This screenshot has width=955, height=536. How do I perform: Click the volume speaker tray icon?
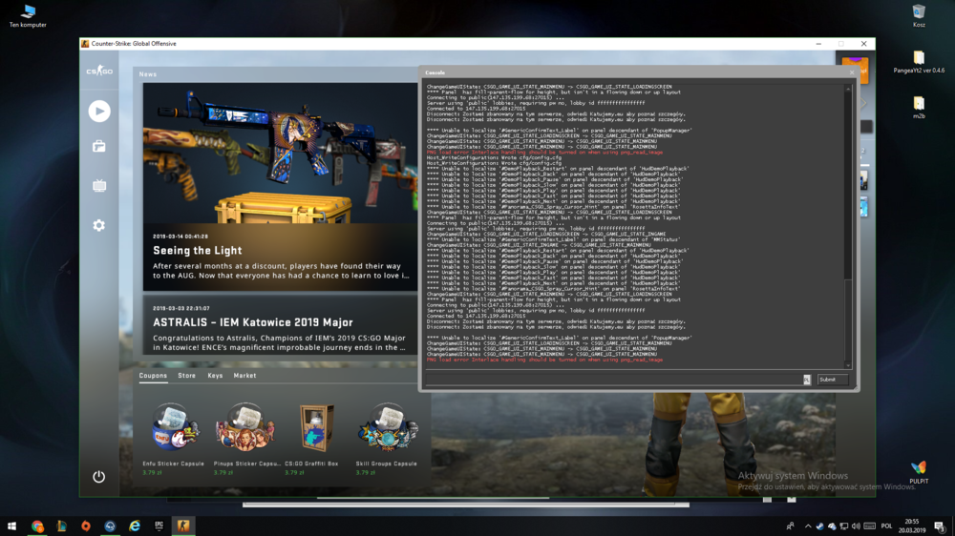(x=856, y=526)
